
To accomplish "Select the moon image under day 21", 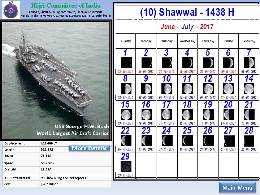I will (249, 114).
